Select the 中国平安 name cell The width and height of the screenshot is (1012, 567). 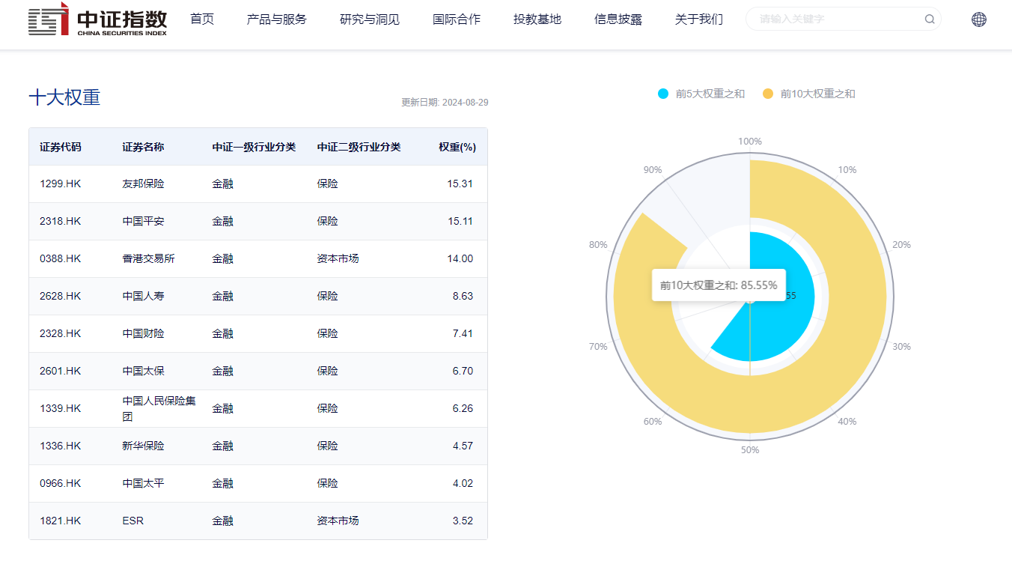pyautogui.click(x=143, y=221)
